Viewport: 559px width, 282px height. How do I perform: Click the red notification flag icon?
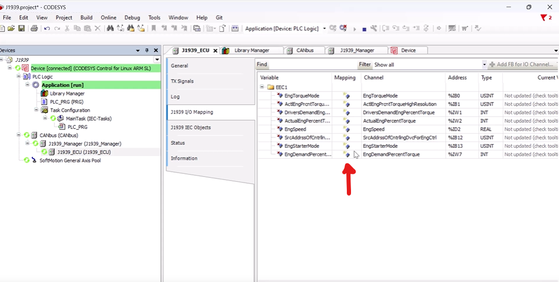544,18
